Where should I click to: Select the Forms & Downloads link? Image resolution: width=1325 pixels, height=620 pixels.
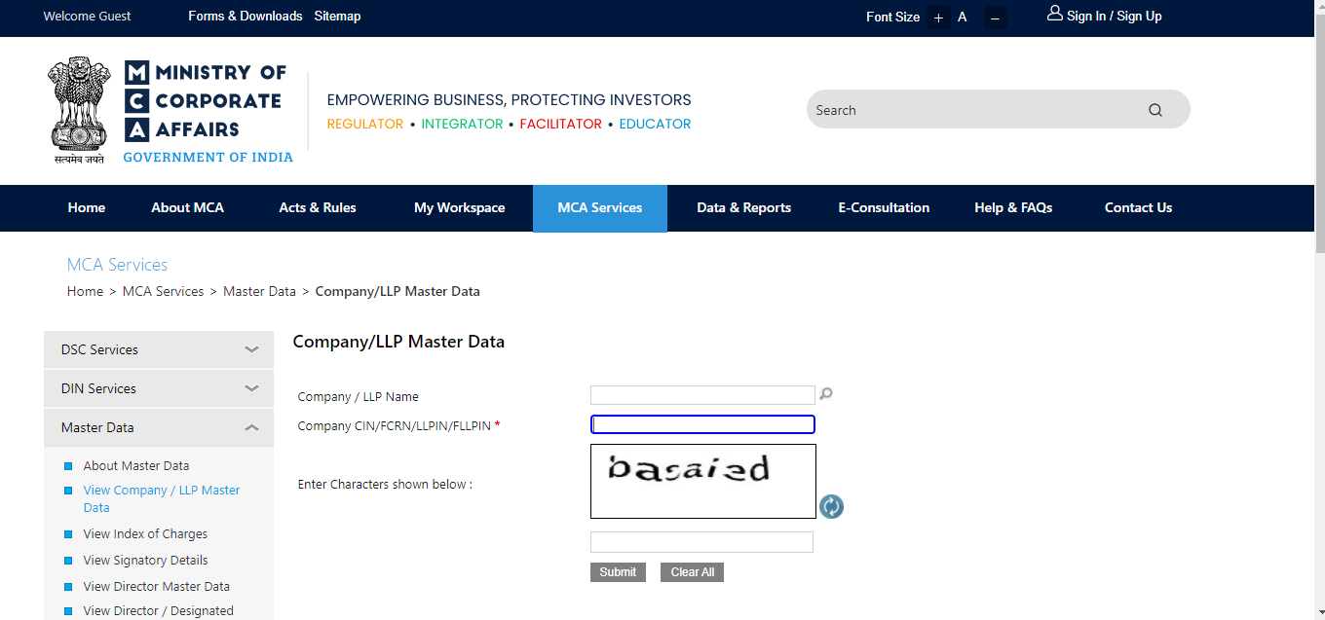pyautogui.click(x=246, y=16)
